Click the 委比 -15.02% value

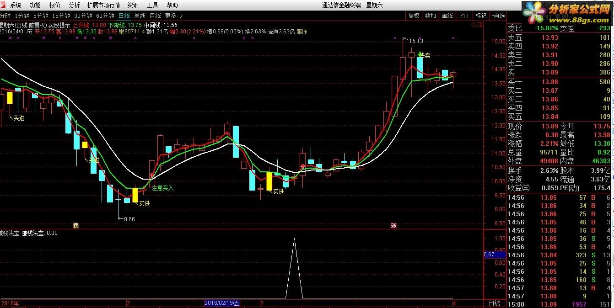547,28
